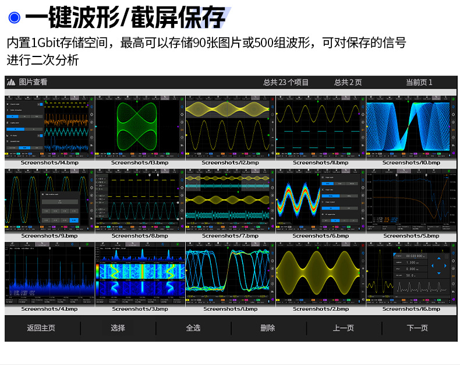Click the blue bullet dot before the heading

14,17
